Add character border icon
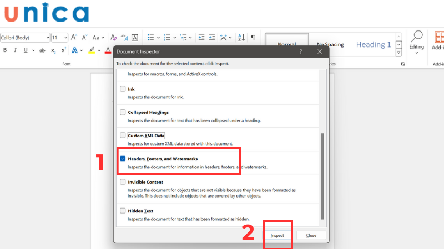The height and width of the screenshot is (249, 444). point(135,37)
